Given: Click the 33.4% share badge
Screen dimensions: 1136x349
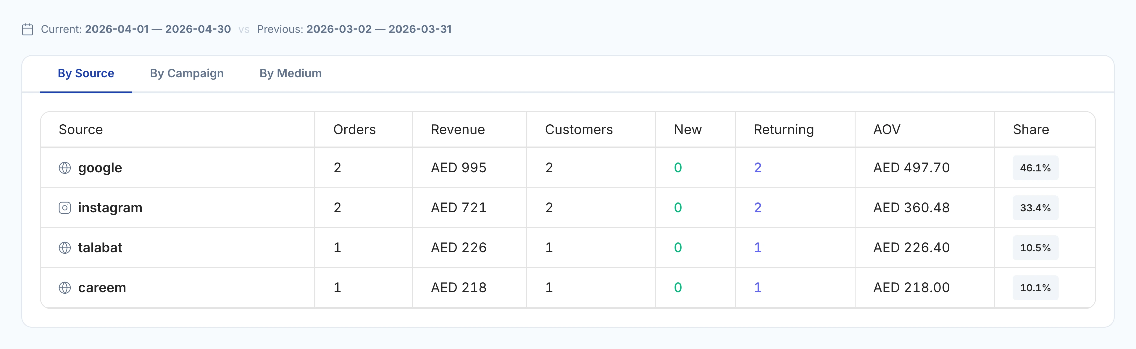Looking at the screenshot, I should click(1035, 208).
